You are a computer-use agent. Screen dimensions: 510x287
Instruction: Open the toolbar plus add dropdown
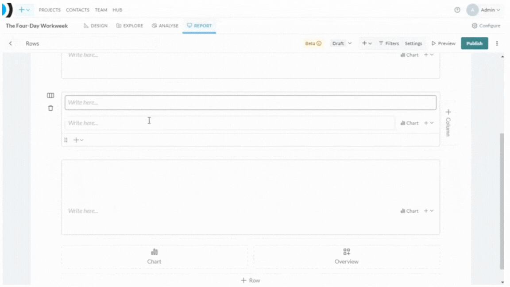pos(367,43)
